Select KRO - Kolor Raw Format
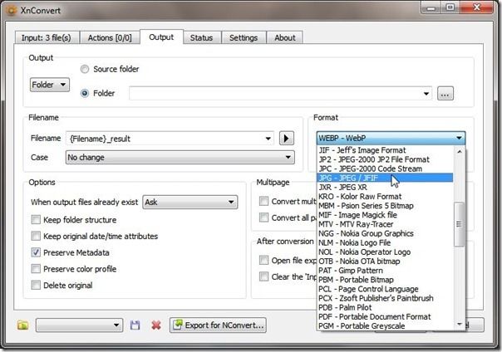 tap(385, 196)
